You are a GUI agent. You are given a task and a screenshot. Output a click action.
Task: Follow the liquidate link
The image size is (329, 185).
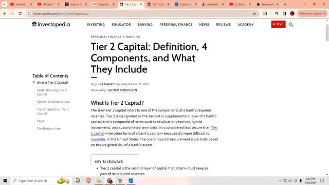98,139
